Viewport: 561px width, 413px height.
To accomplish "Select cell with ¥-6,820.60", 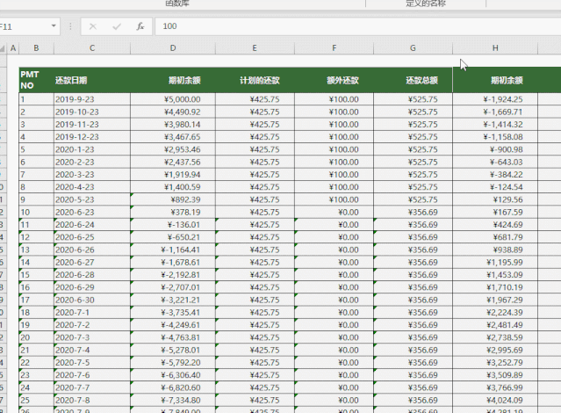I will tap(173, 388).
